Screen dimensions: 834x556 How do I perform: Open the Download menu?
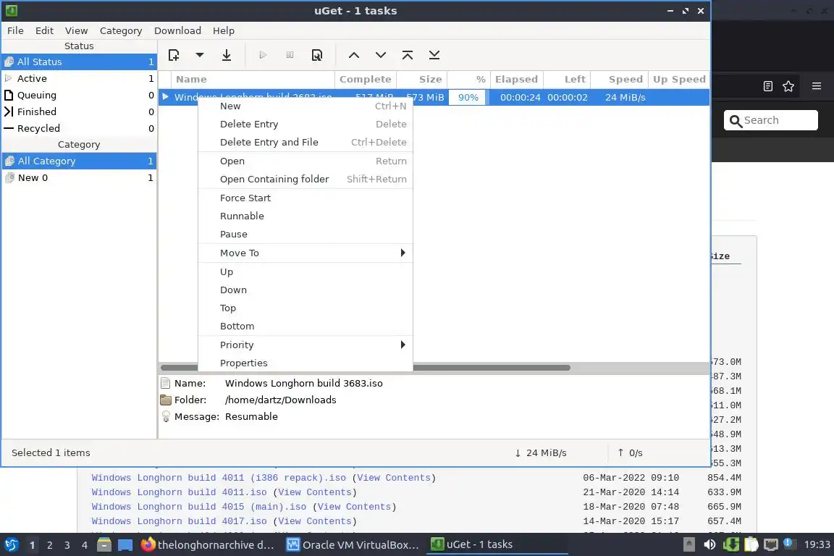pos(177,31)
